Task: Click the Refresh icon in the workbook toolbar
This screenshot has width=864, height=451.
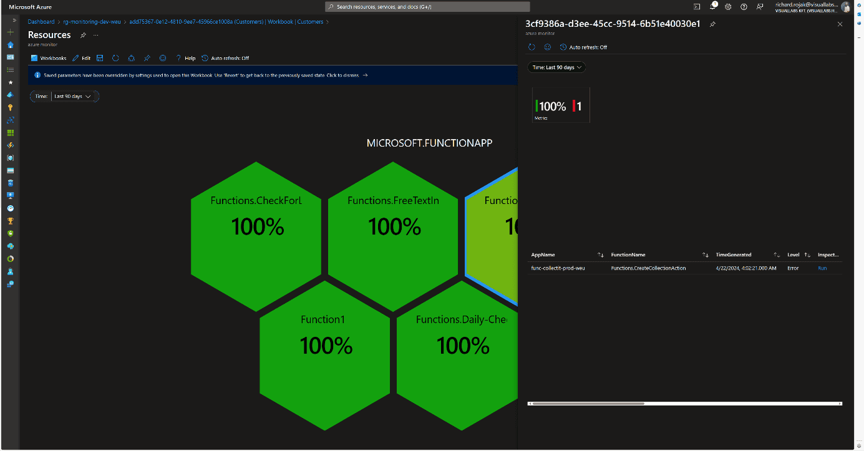Action: pyautogui.click(x=115, y=58)
